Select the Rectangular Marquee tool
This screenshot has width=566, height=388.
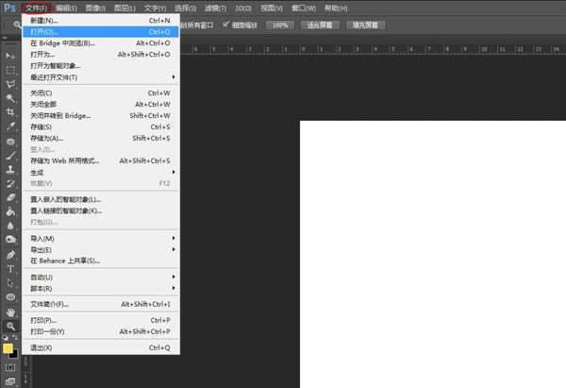coord(10,70)
